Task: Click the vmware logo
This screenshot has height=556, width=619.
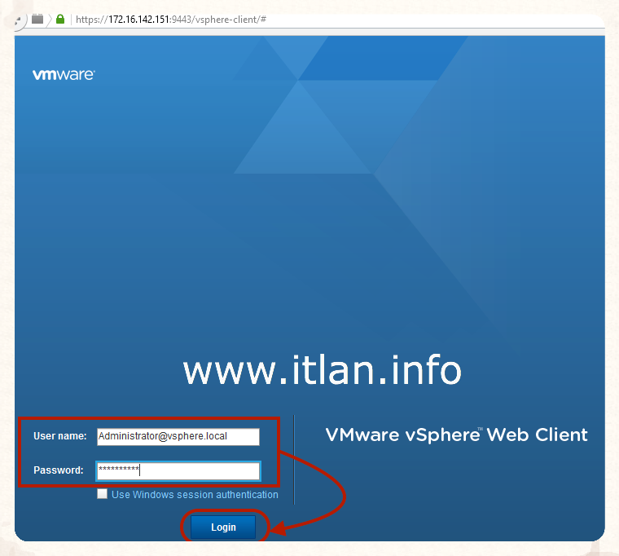Action: pos(64,74)
